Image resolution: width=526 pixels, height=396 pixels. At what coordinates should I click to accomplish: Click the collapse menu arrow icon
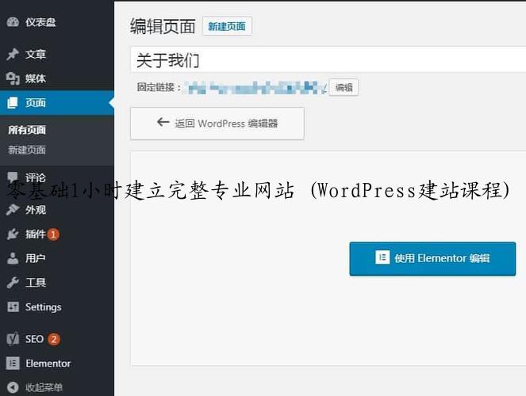(13, 387)
